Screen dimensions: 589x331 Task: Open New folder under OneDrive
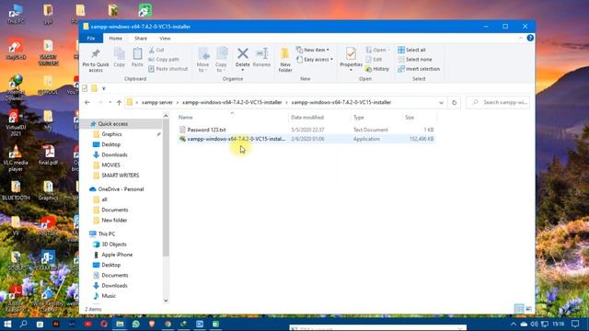pos(114,221)
